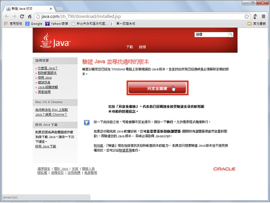The width and height of the screenshot is (270, 203).
Task: Open the Java sidebar link above 其他說明
Action: pos(48,87)
